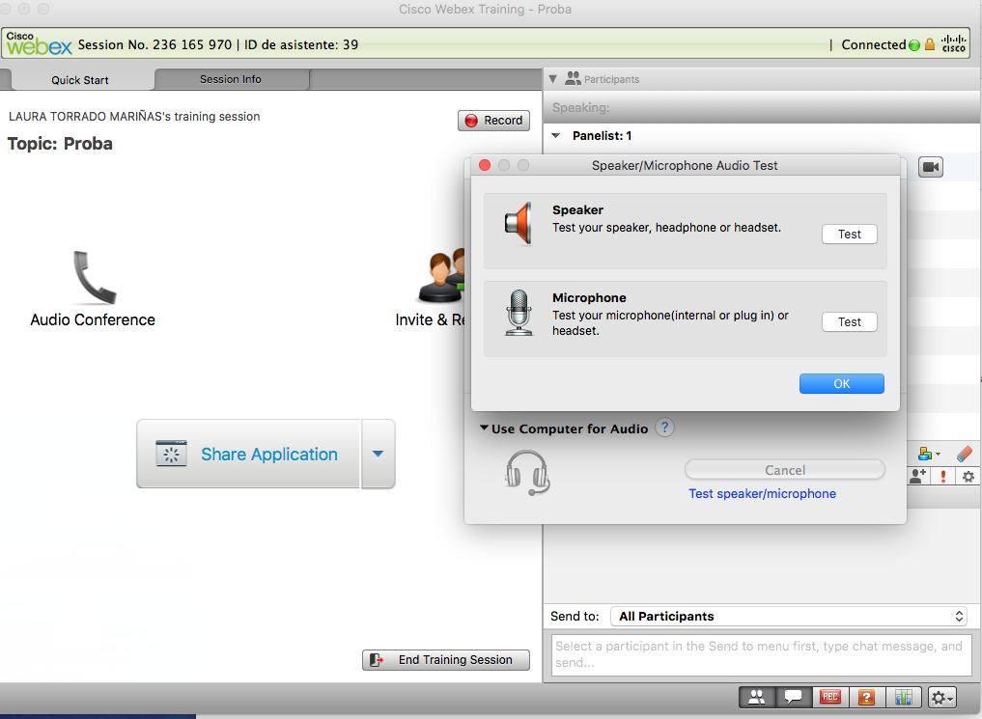Click the chat message input field
Image resolution: width=982 pixels, height=719 pixels.
coord(760,653)
